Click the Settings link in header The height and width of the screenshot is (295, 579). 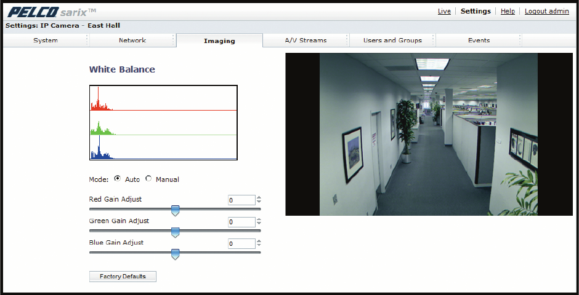coord(476,11)
